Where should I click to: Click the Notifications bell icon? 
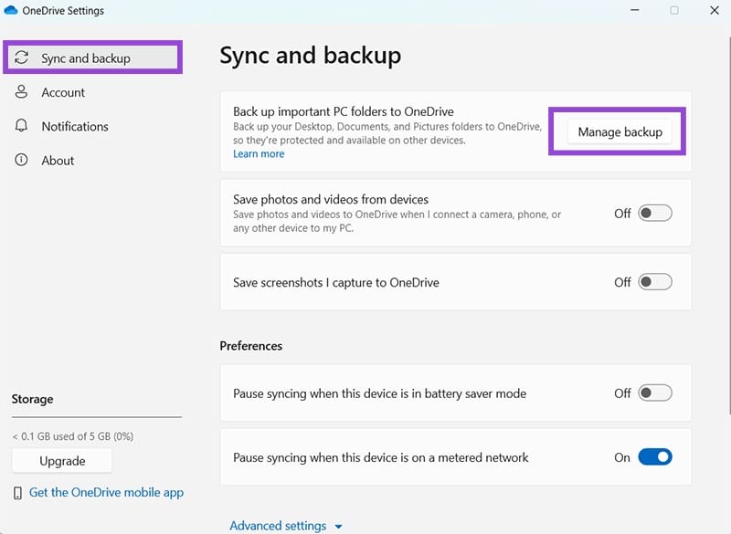tap(22, 126)
